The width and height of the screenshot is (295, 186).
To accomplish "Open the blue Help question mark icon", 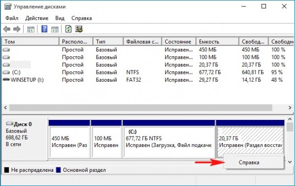I will point(44,29).
